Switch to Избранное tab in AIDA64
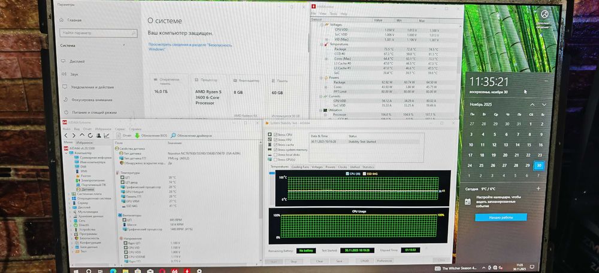Viewport: 599px width, 273px height. tap(84, 142)
